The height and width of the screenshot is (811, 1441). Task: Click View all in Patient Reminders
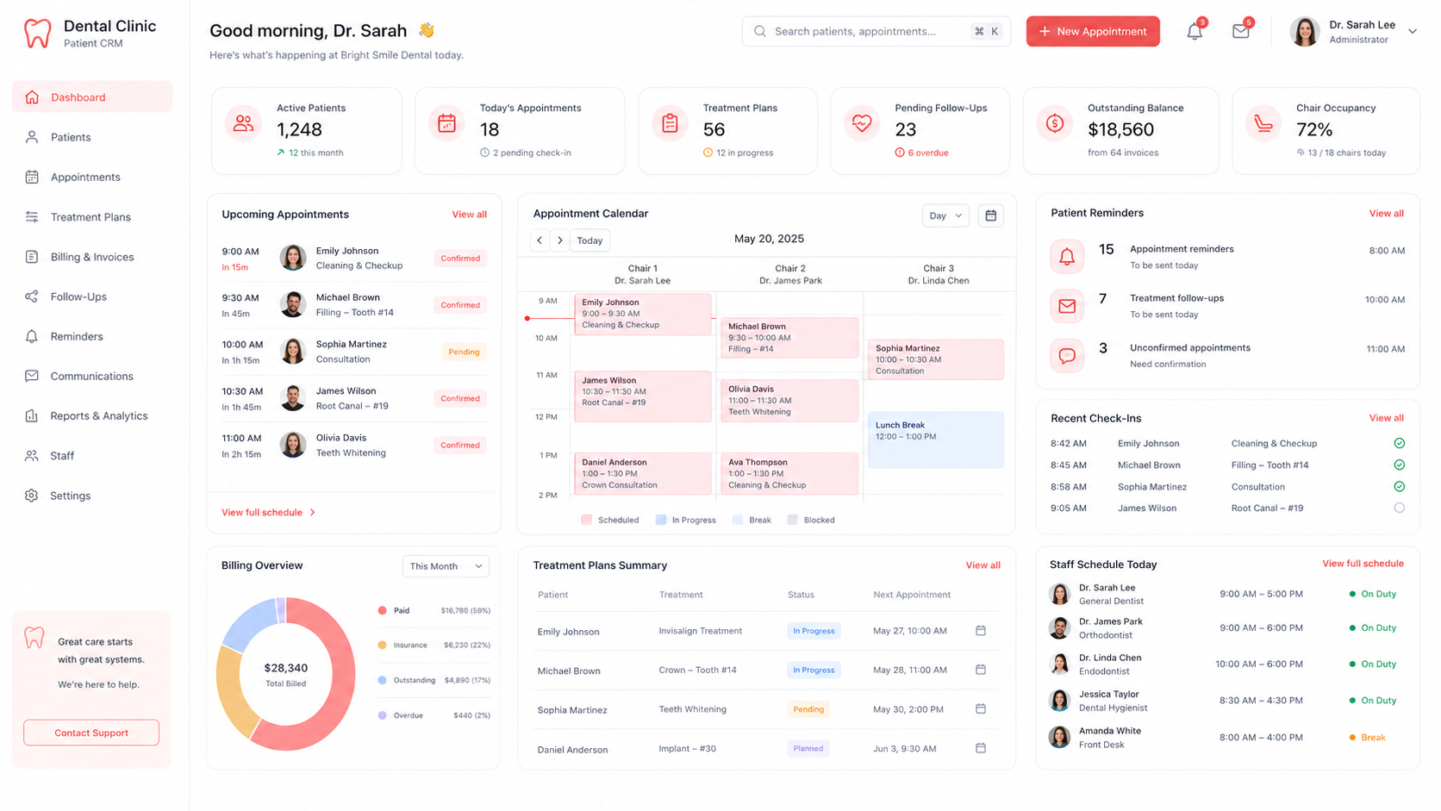[1387, 213]
